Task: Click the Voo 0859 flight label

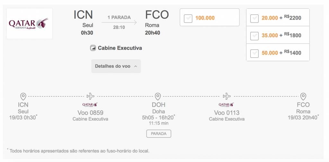Action: 90,113
